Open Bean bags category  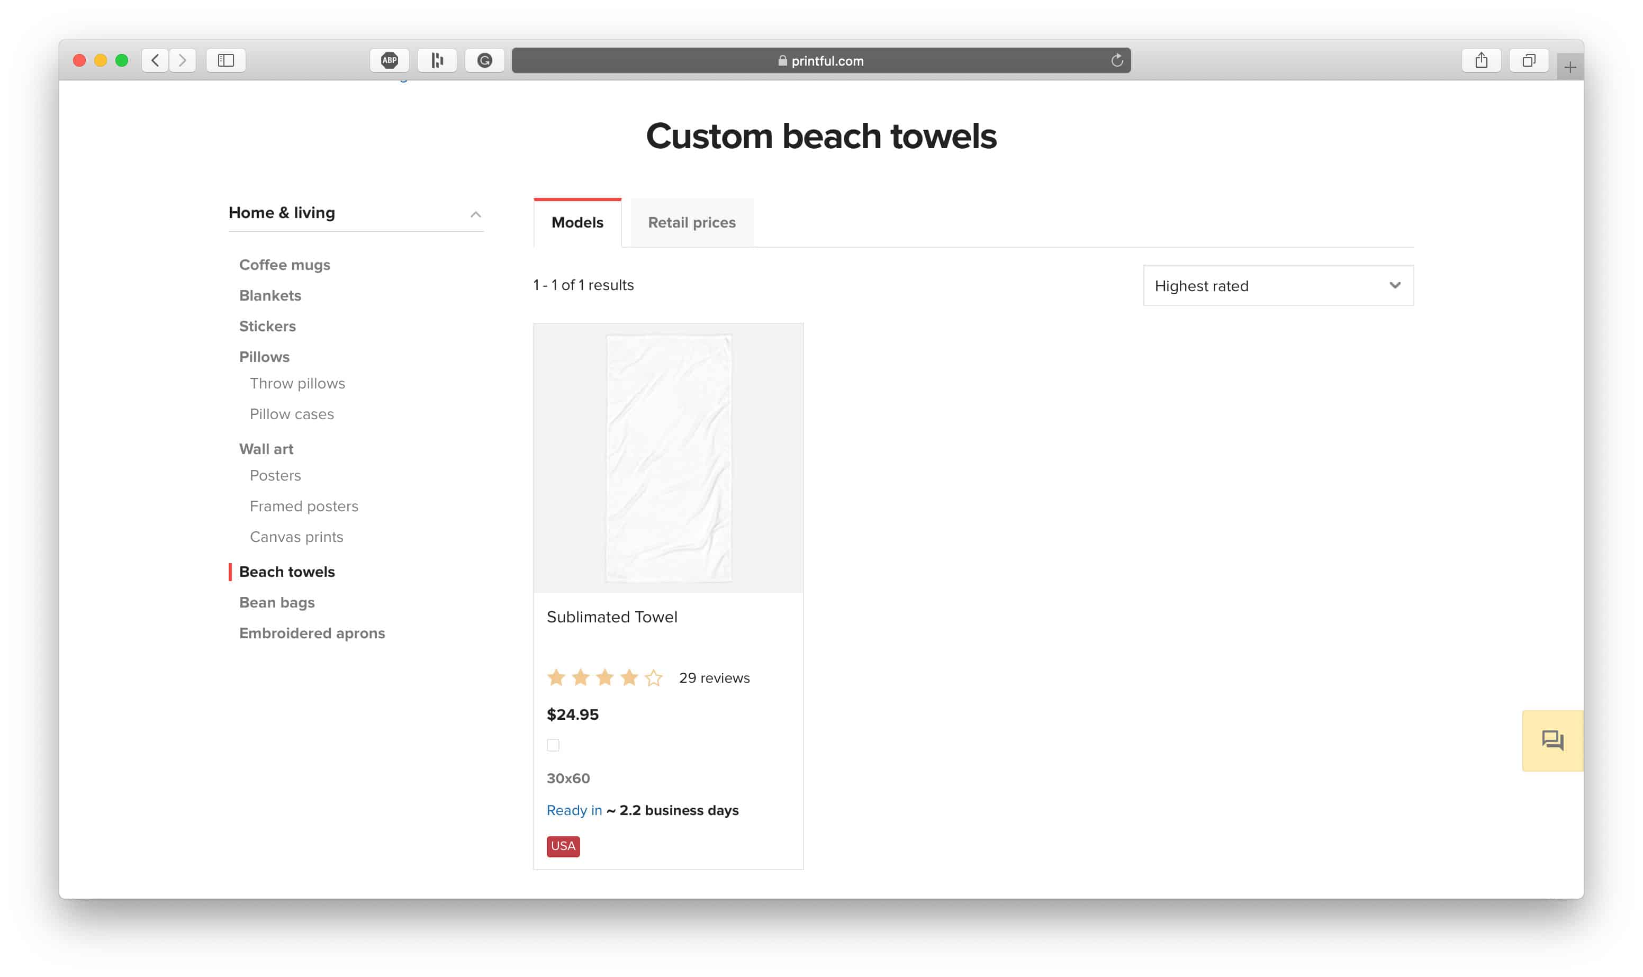point(276,602)
